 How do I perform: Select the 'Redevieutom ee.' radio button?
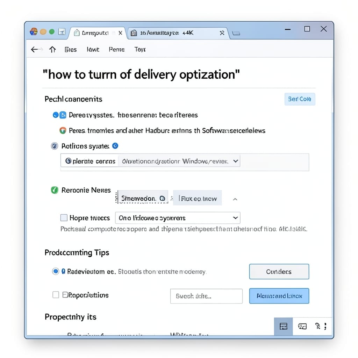(x=56, y=271)
